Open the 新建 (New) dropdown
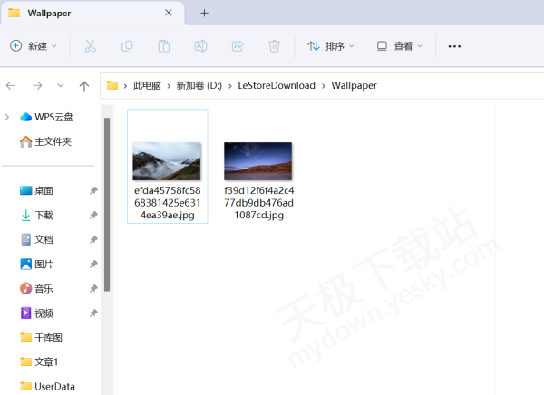This screenshot has height=395, width=544. [x=34, y=46]
